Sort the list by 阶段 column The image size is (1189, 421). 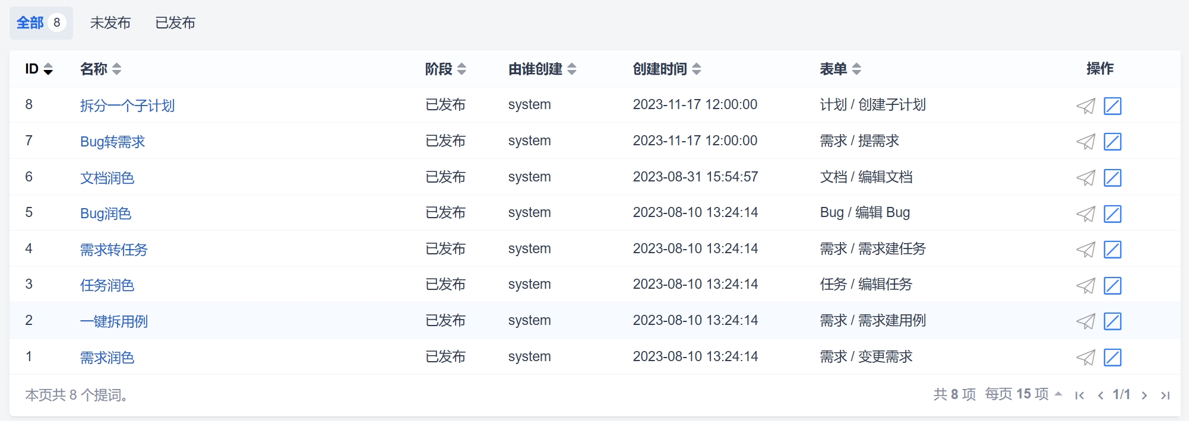(x=445, y=69)
